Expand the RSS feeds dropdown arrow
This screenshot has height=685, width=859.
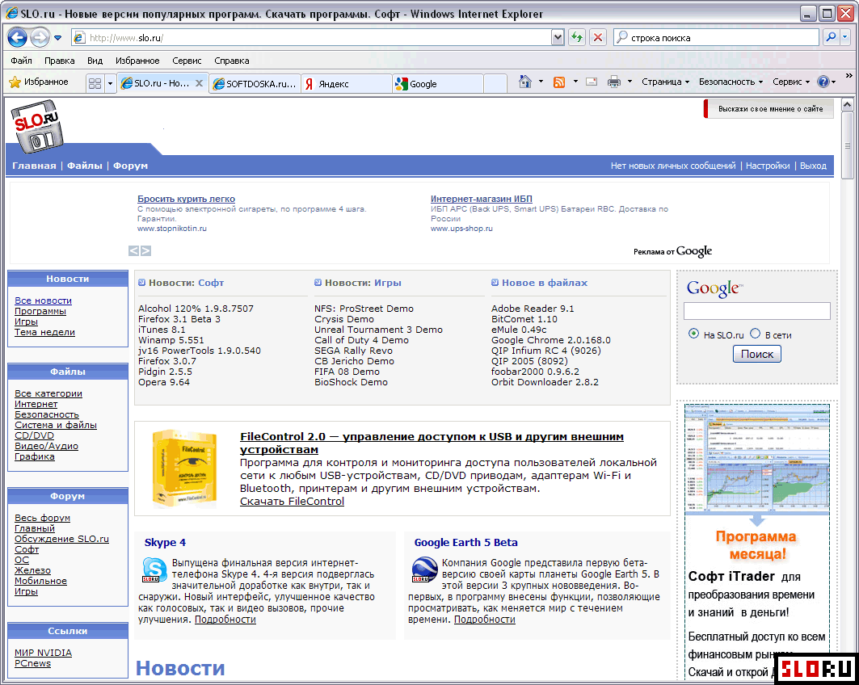(x=575, y=82)
